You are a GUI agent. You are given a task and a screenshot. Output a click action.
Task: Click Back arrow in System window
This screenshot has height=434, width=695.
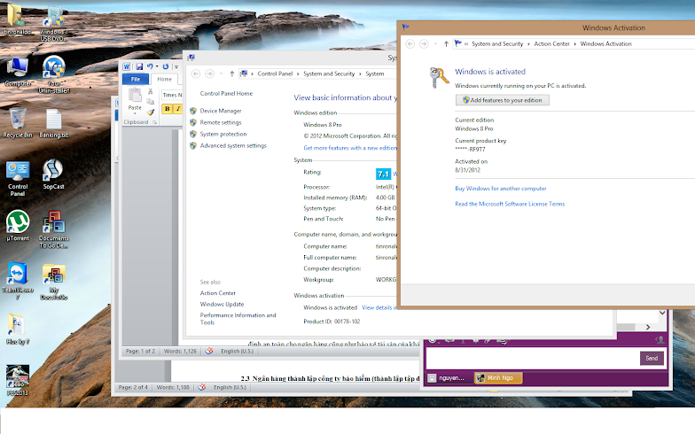coord(195,74)
